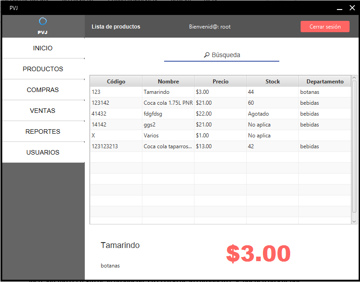This screenshot has width=360, height=282.
Task: Click the table's vertical scrollbar thumb
Action: (354, 147)
